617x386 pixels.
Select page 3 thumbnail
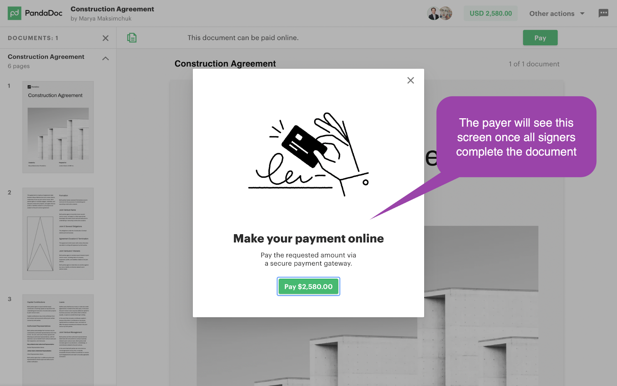(x=58, y=340)
